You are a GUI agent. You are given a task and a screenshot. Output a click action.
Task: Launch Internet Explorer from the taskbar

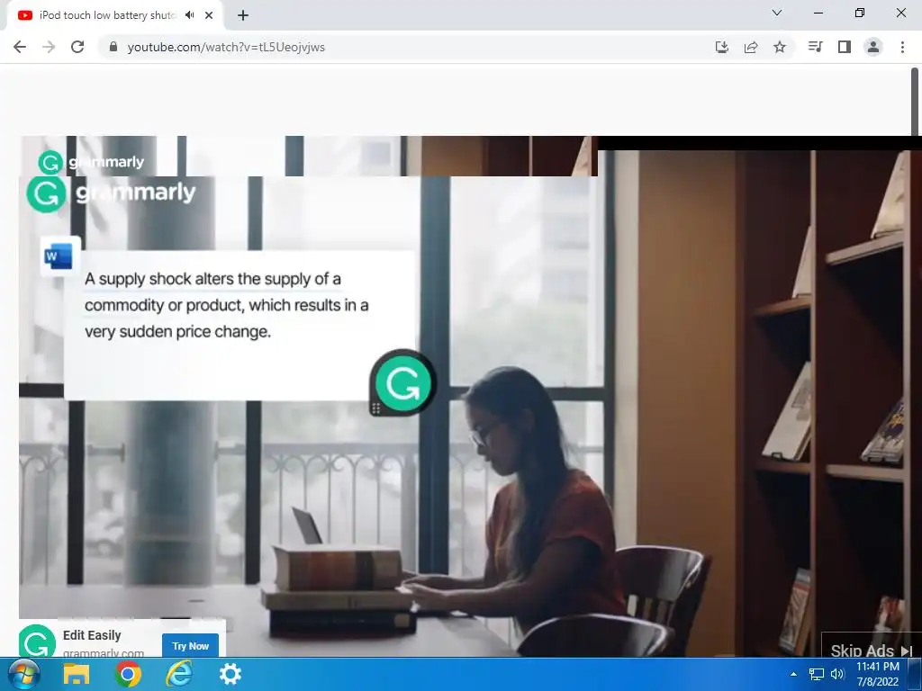[179, 674]
